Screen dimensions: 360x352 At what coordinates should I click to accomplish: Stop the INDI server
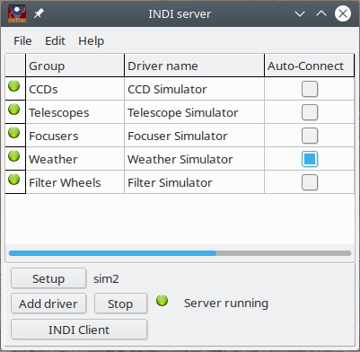pos(120,304)
